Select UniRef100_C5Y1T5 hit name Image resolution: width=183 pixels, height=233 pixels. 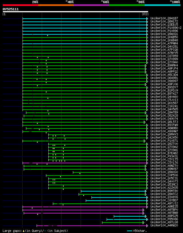pyautogui.click(x=164, y=160)
